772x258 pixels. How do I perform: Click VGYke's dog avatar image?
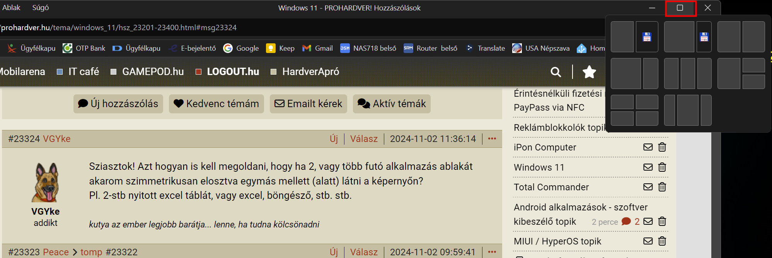(x=46, y=182)
